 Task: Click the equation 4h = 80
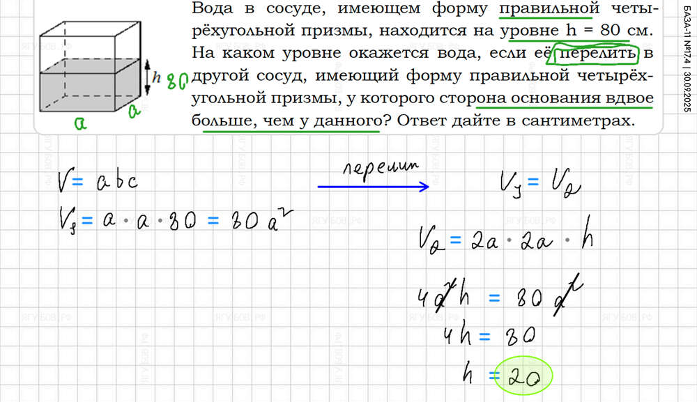(488, 336)
